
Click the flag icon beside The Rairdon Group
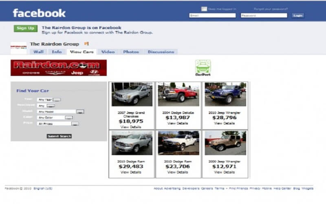[86, 44]
